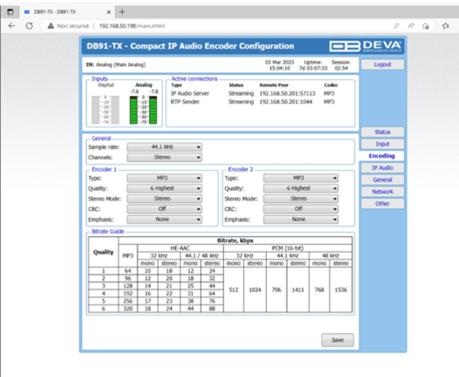The width and height of the screenshot is (459, 377).
Task: Open the IP Audio page
Action: click(382, 167)
